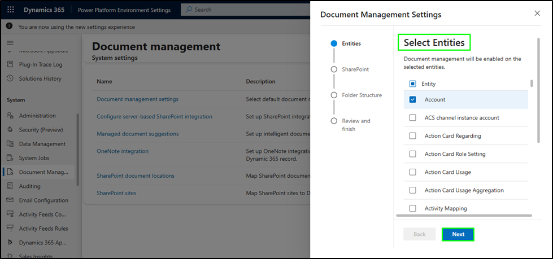553x259 pixels.
Task: Select the Account entity row label
Action: pos(435,100)
